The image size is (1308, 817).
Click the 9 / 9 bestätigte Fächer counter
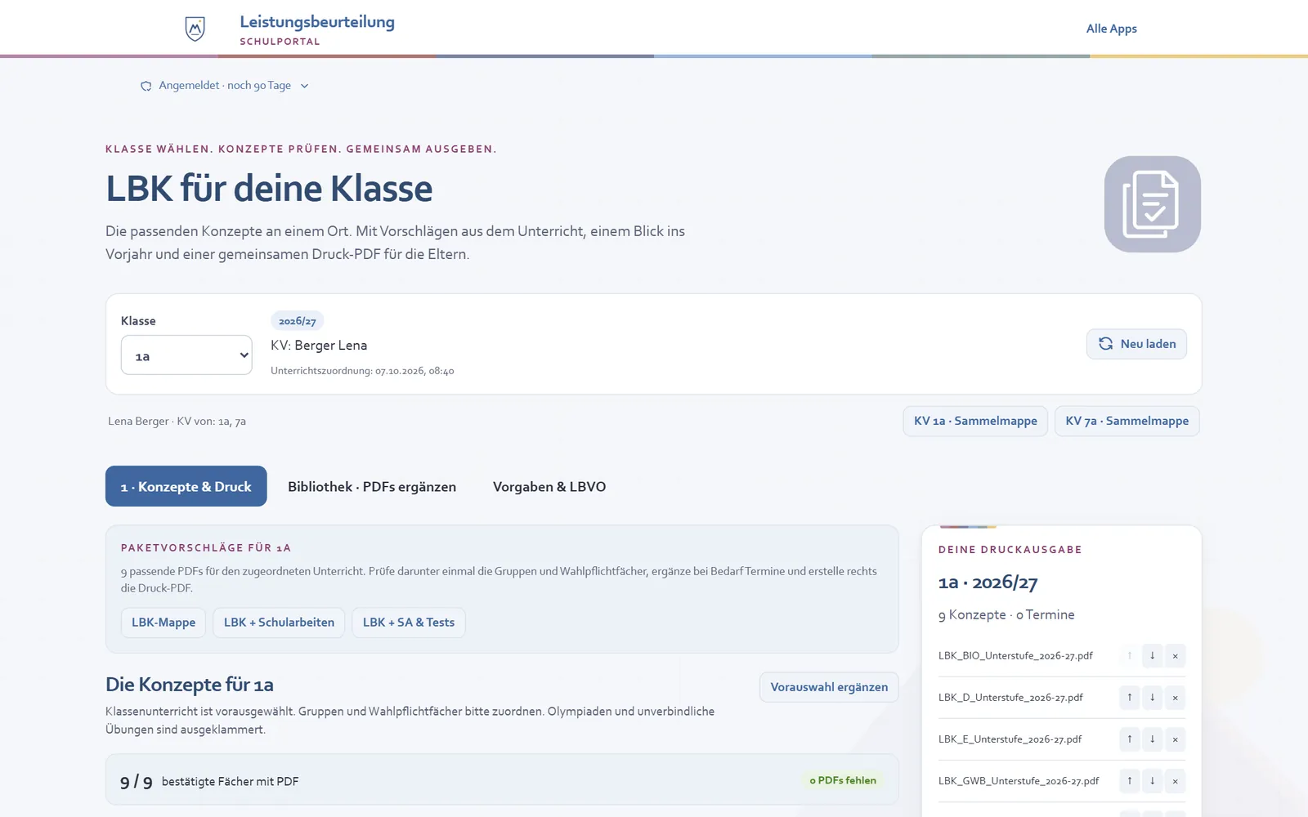click(x=209, y=782)
